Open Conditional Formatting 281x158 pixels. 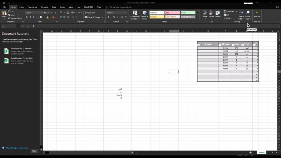tap(135, 15)
